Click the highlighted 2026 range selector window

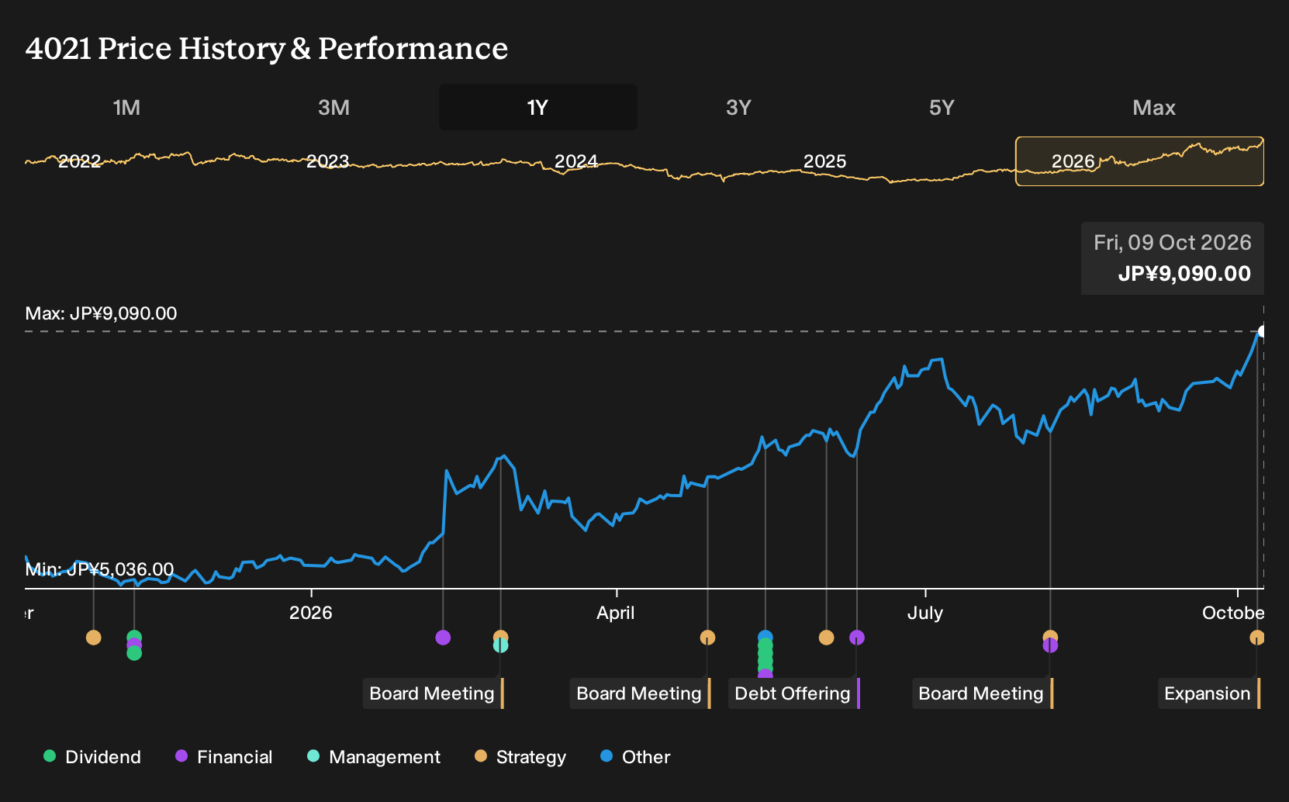coord(1139,161)
